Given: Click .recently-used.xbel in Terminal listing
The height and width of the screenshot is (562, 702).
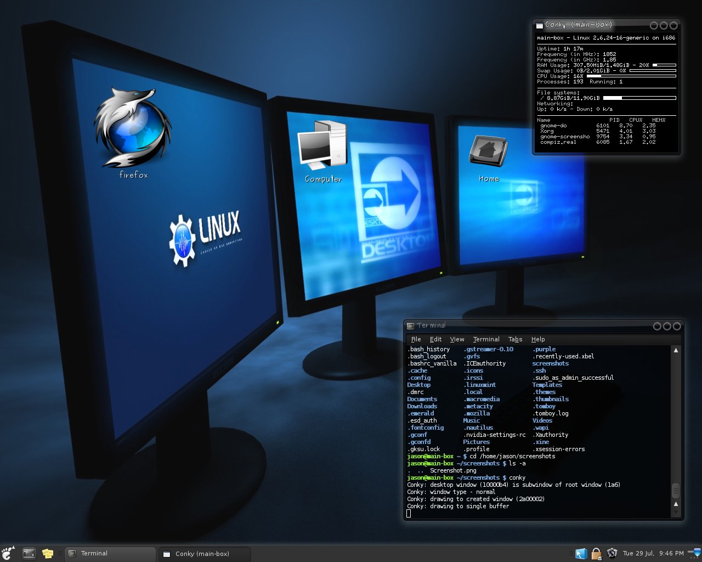Looking at the screenshot, I should coord(563,356).
